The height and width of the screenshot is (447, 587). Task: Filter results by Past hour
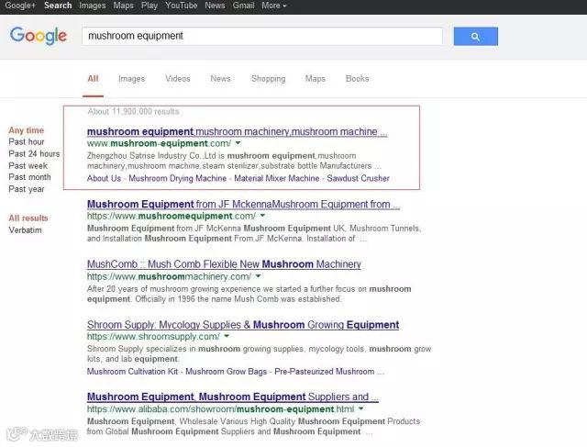27,142
